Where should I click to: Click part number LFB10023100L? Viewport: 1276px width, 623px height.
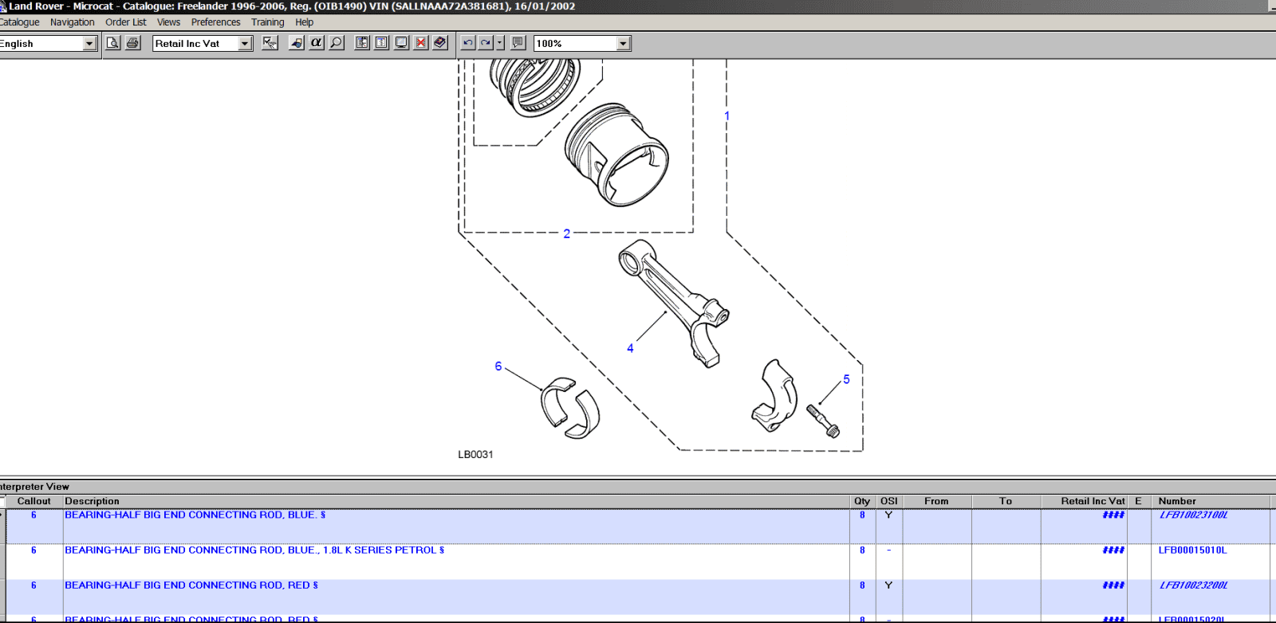(1193, 515)
